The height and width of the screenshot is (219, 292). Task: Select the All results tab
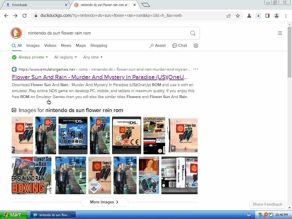tap(17, 46)
